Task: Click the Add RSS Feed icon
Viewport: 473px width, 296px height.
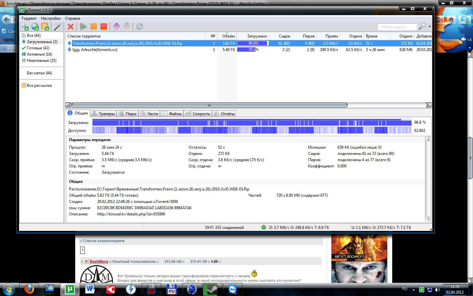Action: click(x=45, y=27)
